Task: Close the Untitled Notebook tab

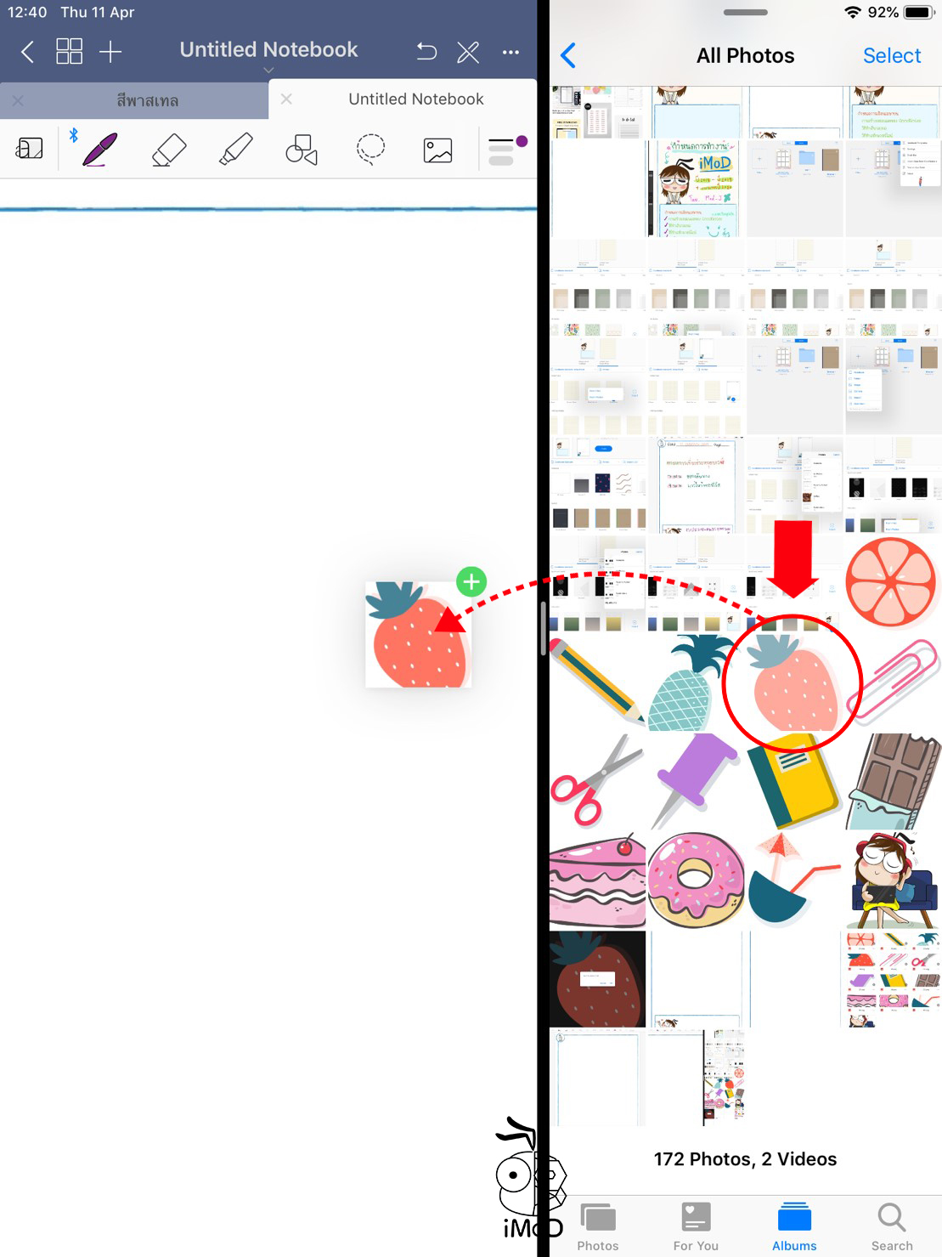Action: point(286,99)
